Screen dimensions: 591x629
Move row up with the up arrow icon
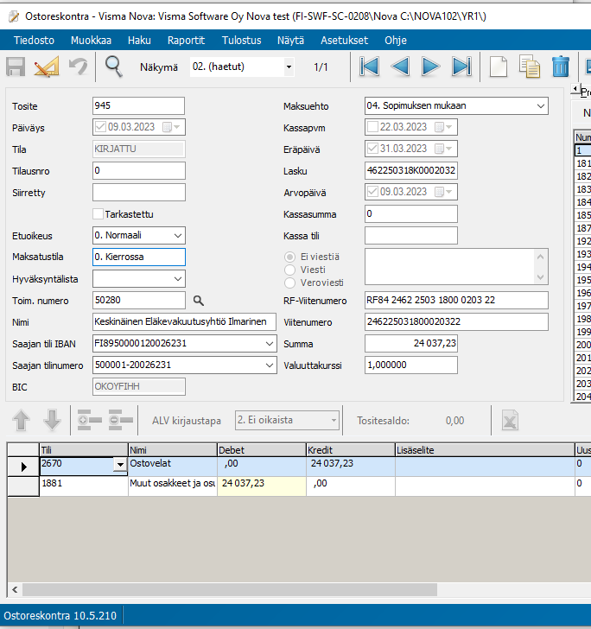22,421
